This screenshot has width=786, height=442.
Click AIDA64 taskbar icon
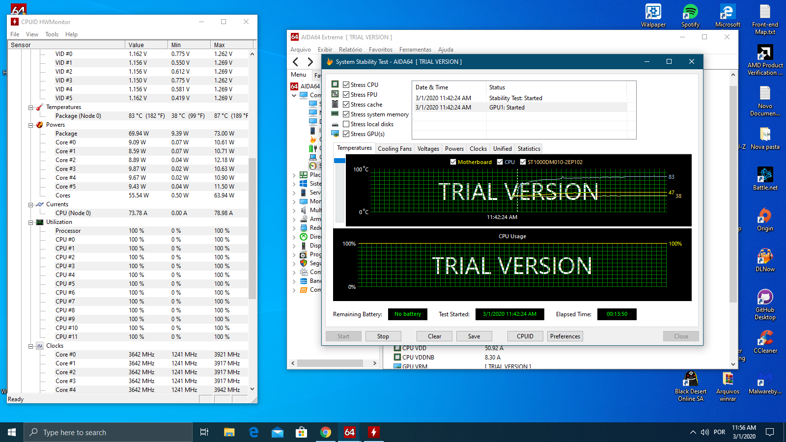click(349, 432)
